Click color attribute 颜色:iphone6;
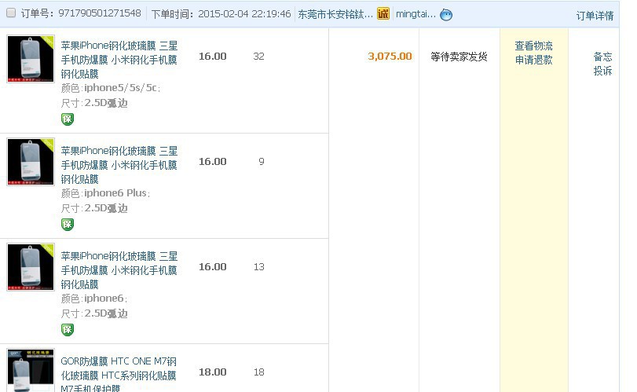Screen dimensions: 637x392 click(x=94, y=299)
